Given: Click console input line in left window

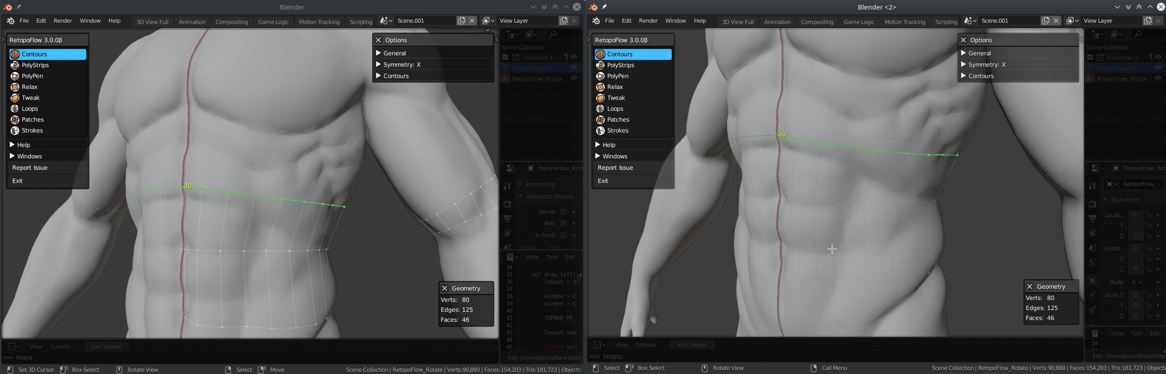Looking at the screenshot, I should [251, 357].
